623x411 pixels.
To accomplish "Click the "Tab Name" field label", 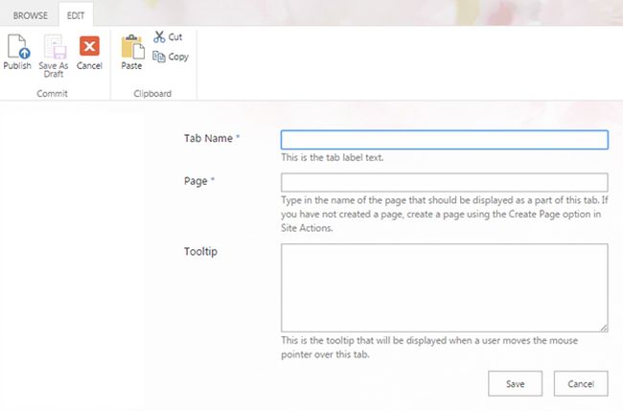I will coord(208,138).
